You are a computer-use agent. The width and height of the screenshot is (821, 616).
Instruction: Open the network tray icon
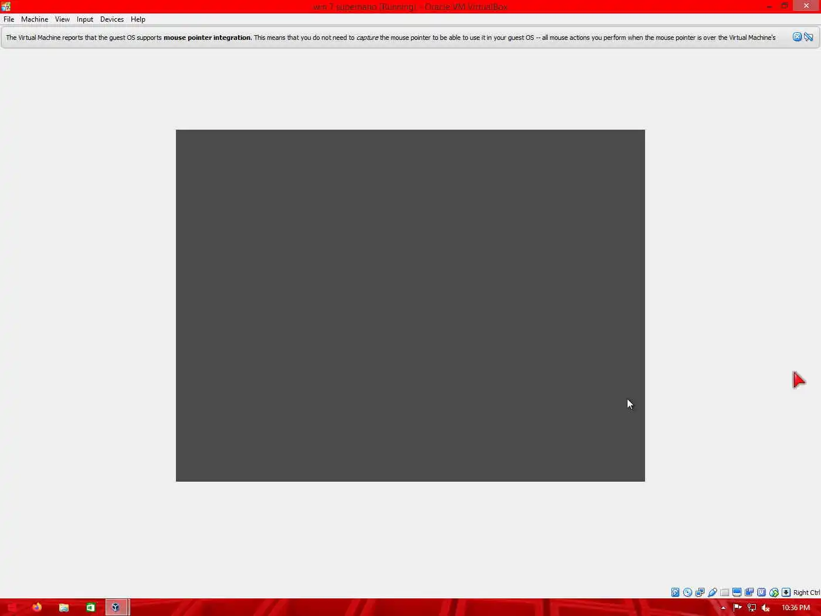tap(752, 608)
